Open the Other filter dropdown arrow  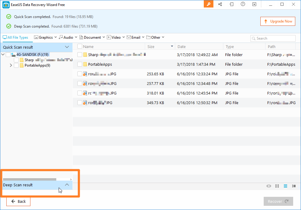coord(163,37)
